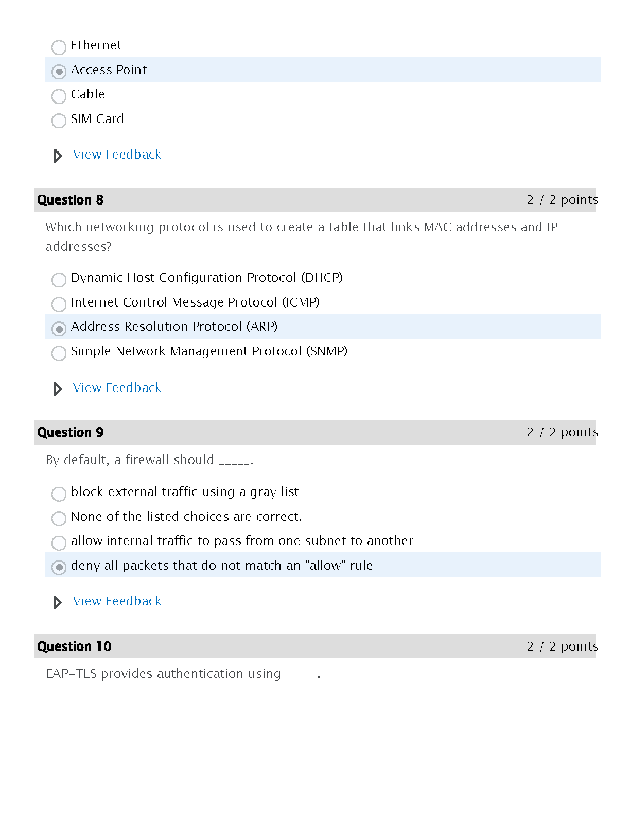Expand feedback arrow below SIM Card
The width and height of the screenshot is (630, 816).
(x=58, y=156)
